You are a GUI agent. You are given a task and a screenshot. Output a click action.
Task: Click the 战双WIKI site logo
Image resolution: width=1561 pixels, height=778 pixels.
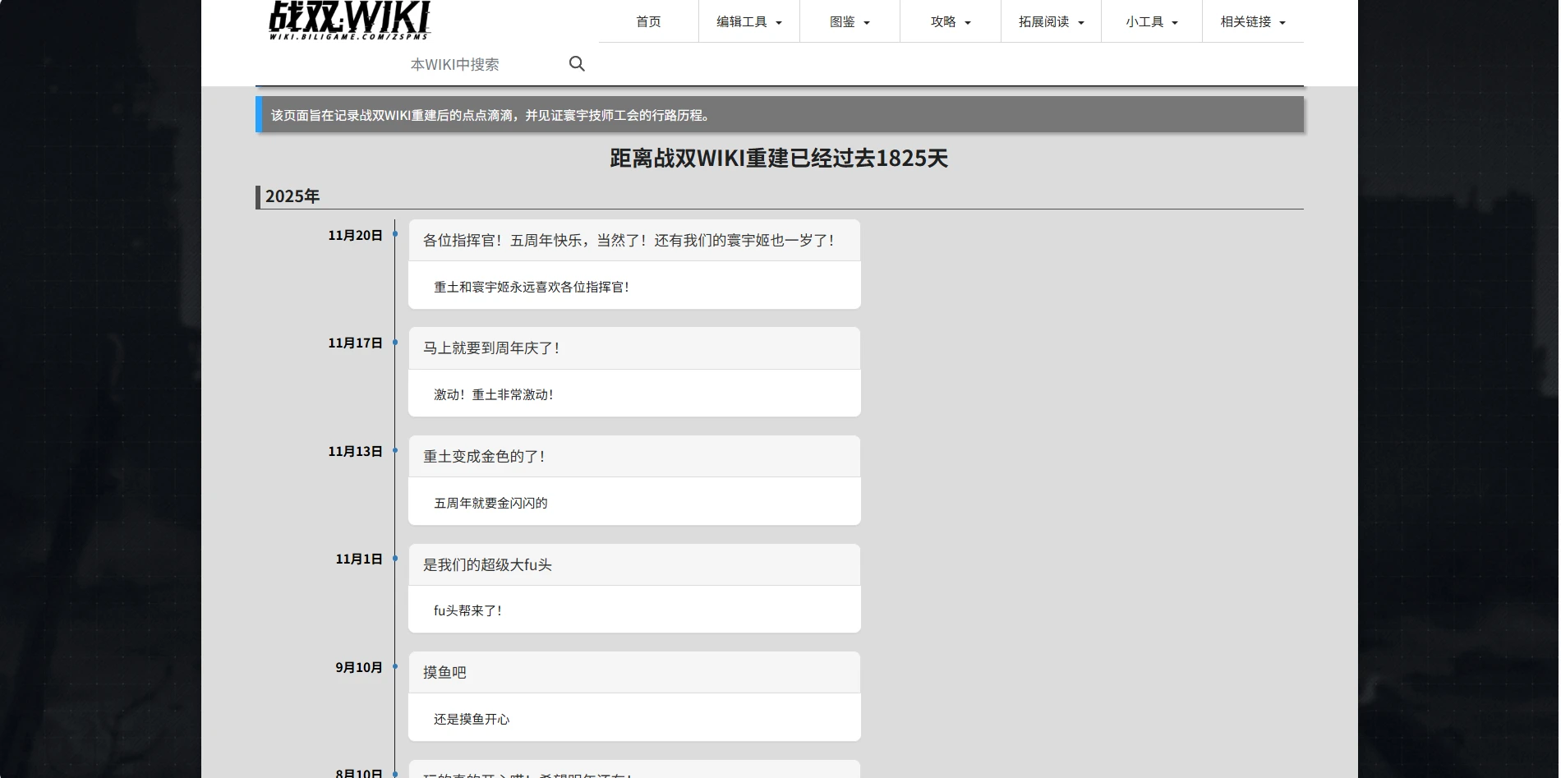[349, 21]
